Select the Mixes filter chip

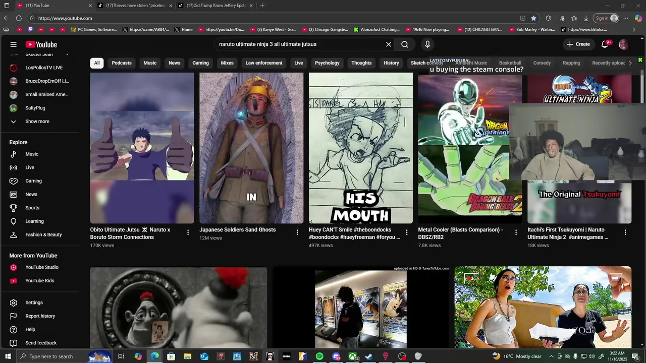[x=227, y=63]
